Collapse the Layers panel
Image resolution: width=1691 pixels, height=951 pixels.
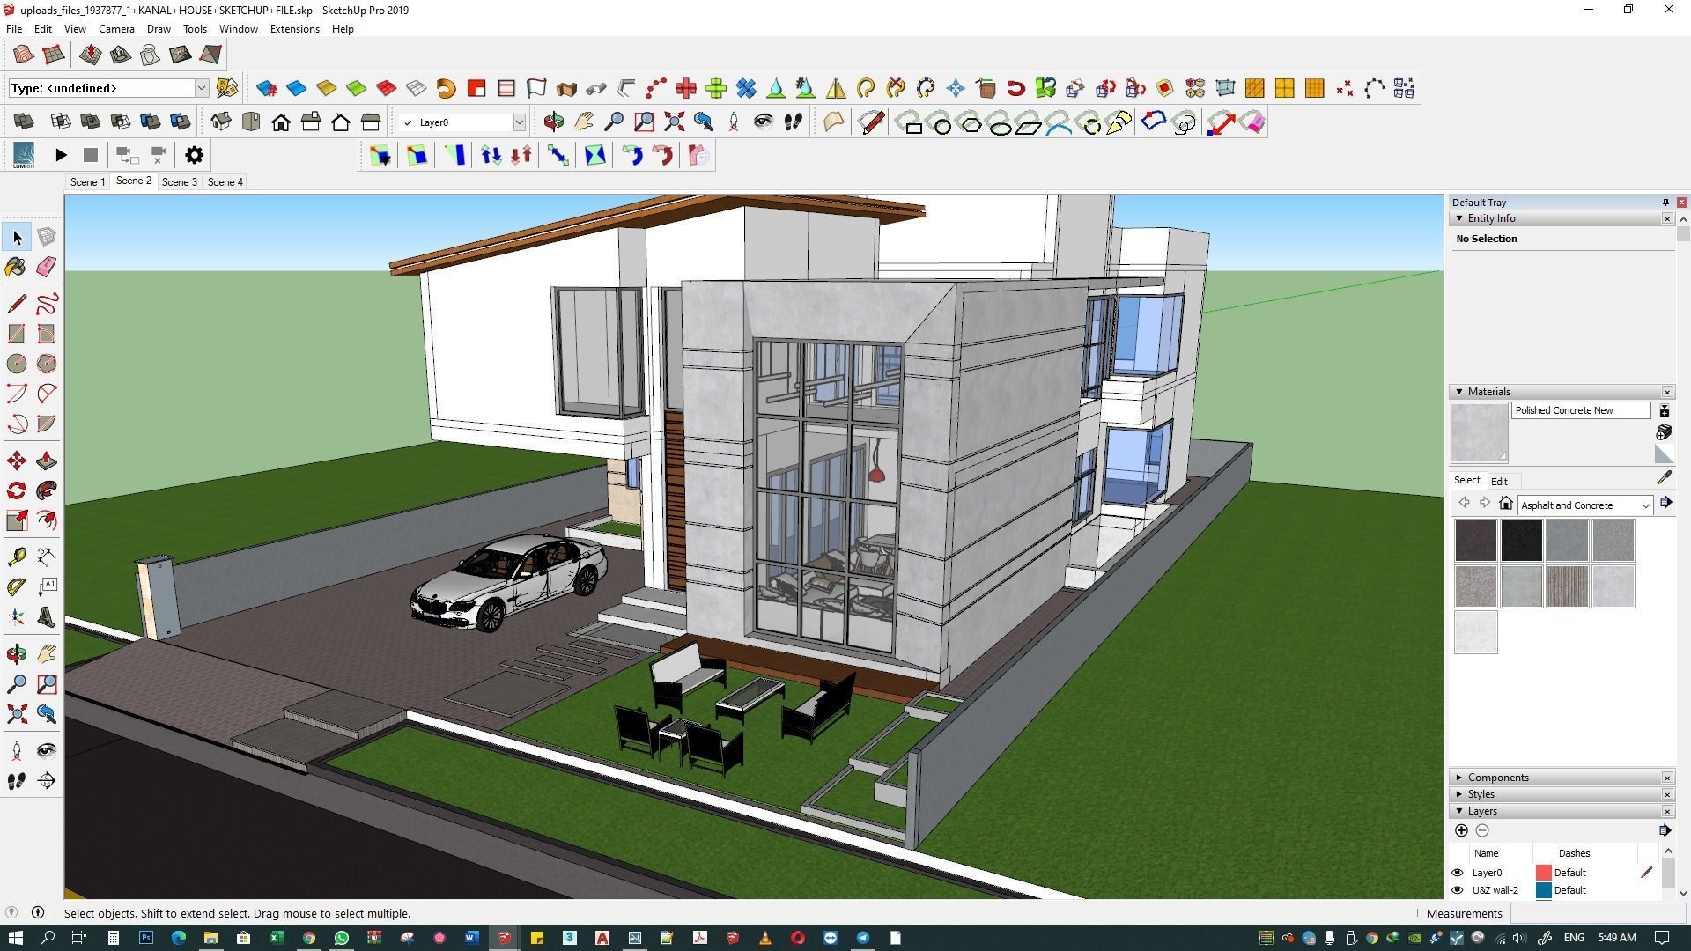1459,811
